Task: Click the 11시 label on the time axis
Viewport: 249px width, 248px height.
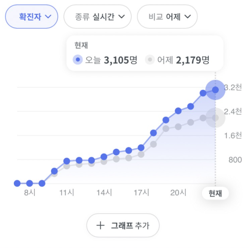Action: click(x=67, y=193)
